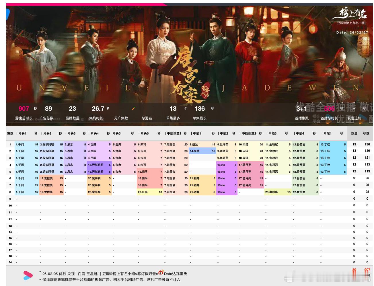Click the up arrow beside 单集最多 value
The height and width of the screenshot is (286, 374).
186,108
